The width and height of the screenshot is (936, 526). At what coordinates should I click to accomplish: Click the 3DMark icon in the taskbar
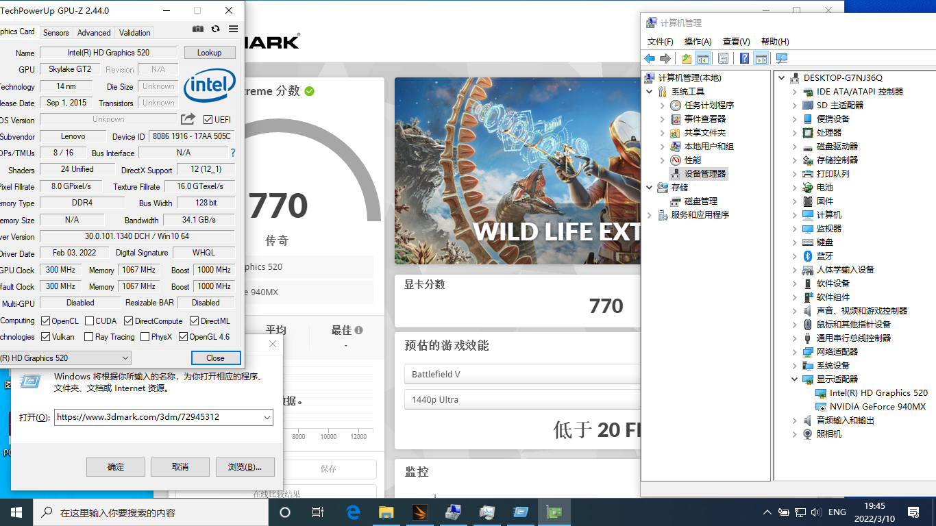pos(419,512)
